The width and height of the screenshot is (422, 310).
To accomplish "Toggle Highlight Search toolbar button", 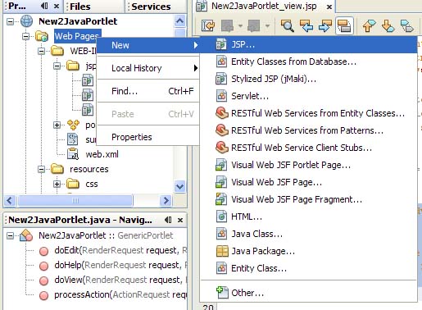I will (x=344, y=26).
